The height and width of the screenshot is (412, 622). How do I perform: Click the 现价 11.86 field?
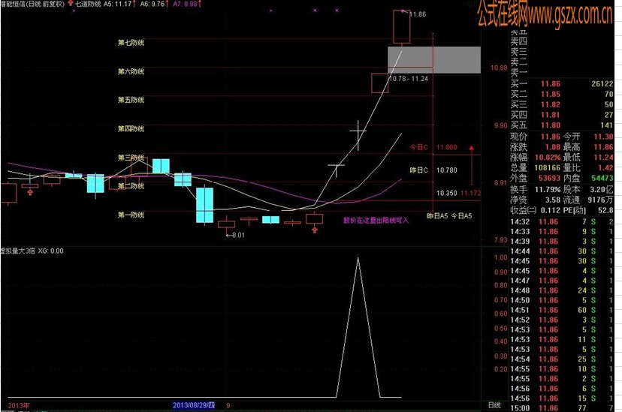[x=535, y=137]
